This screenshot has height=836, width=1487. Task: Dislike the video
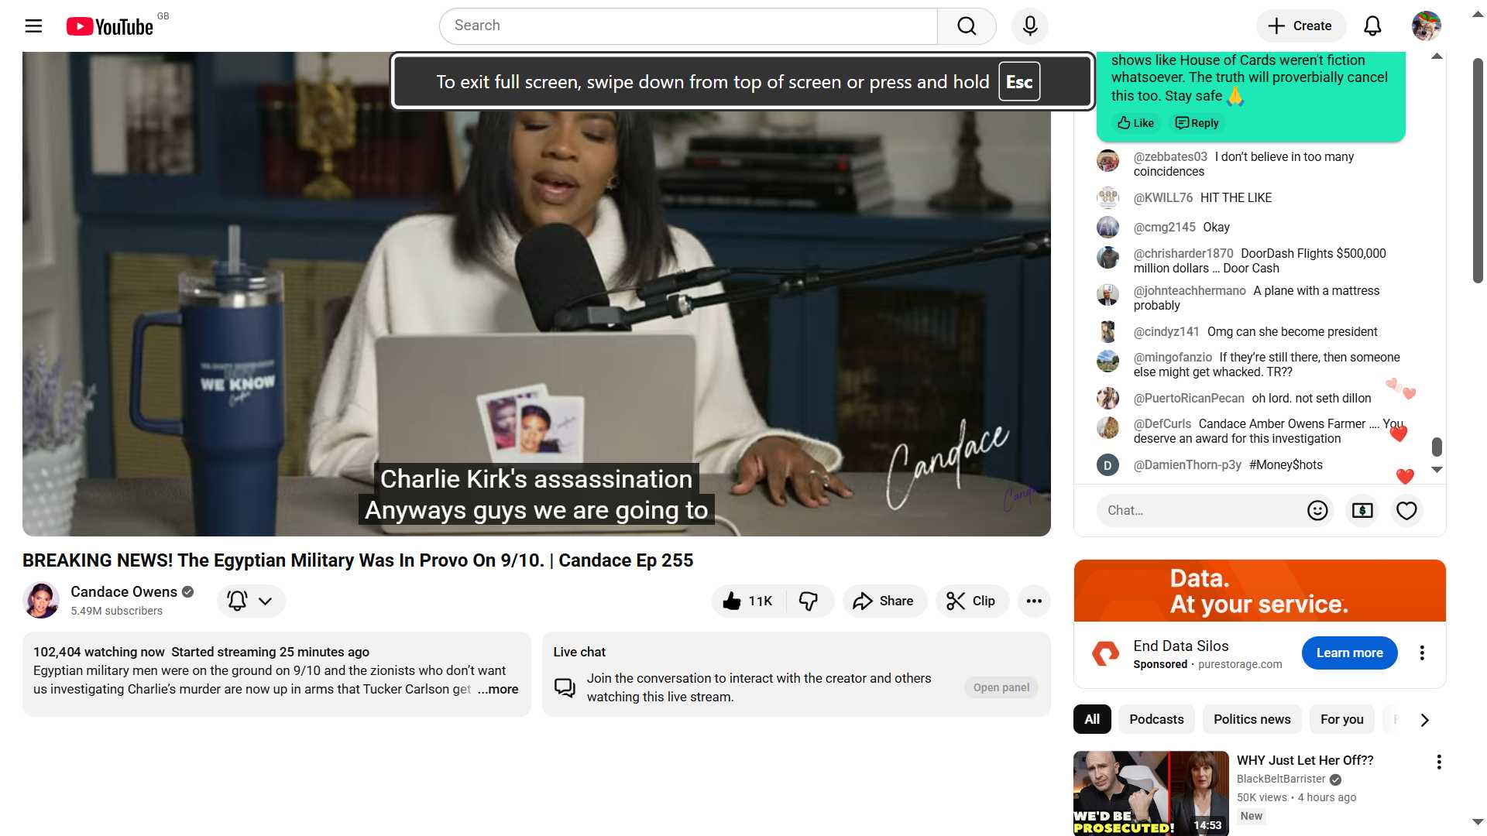[809, 601]
